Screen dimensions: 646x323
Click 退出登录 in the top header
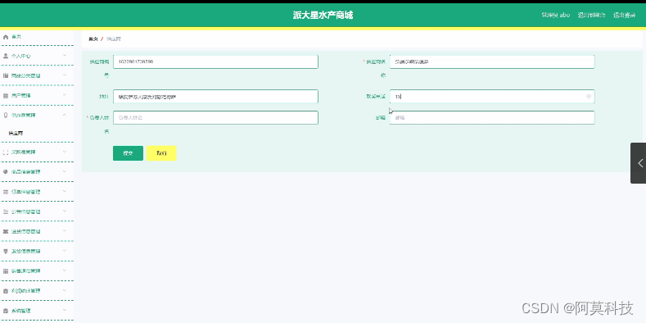(624, 16)
